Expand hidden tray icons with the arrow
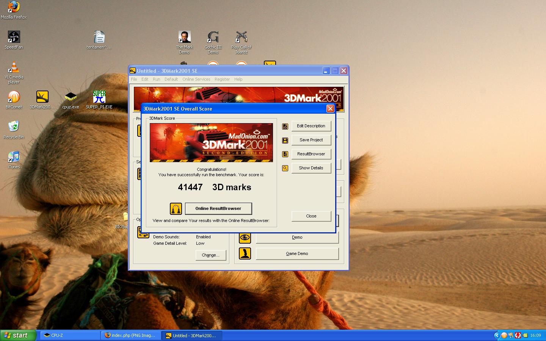Image resolution: width=546 pixels, height=341 pixels. (x=497, y=335)
